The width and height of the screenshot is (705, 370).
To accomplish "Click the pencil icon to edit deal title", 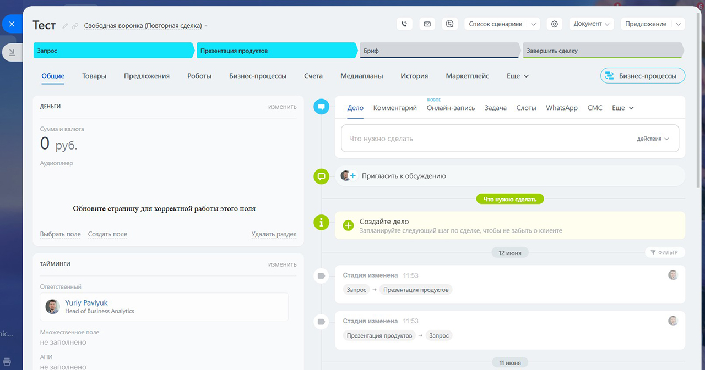I will click(x=66, y=26).
